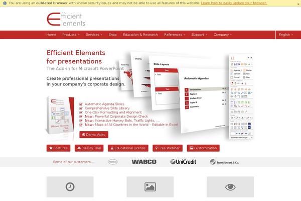Viewport: 301px width, 201px height.
Task: Click 'Some of our customers...' text
Action: 73,162
